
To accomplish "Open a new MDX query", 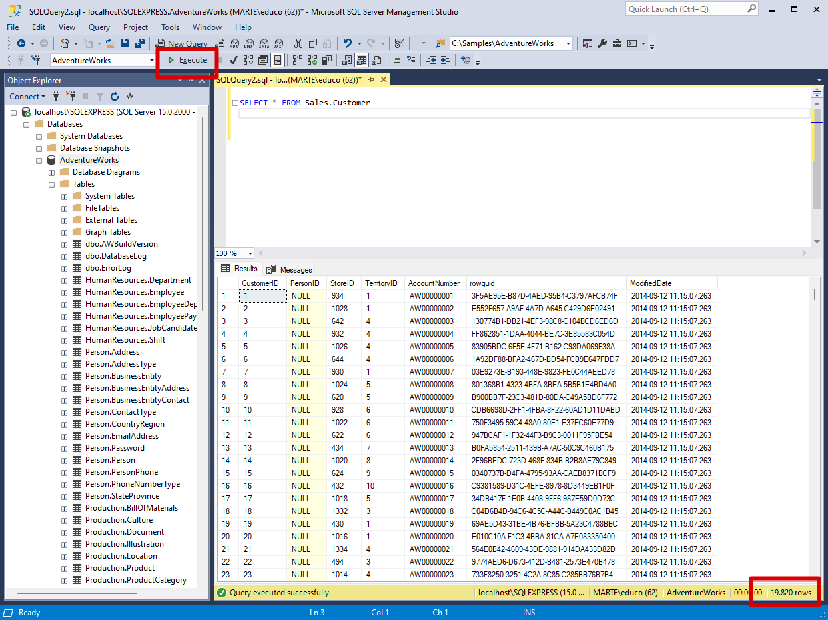I will (234, 43).
